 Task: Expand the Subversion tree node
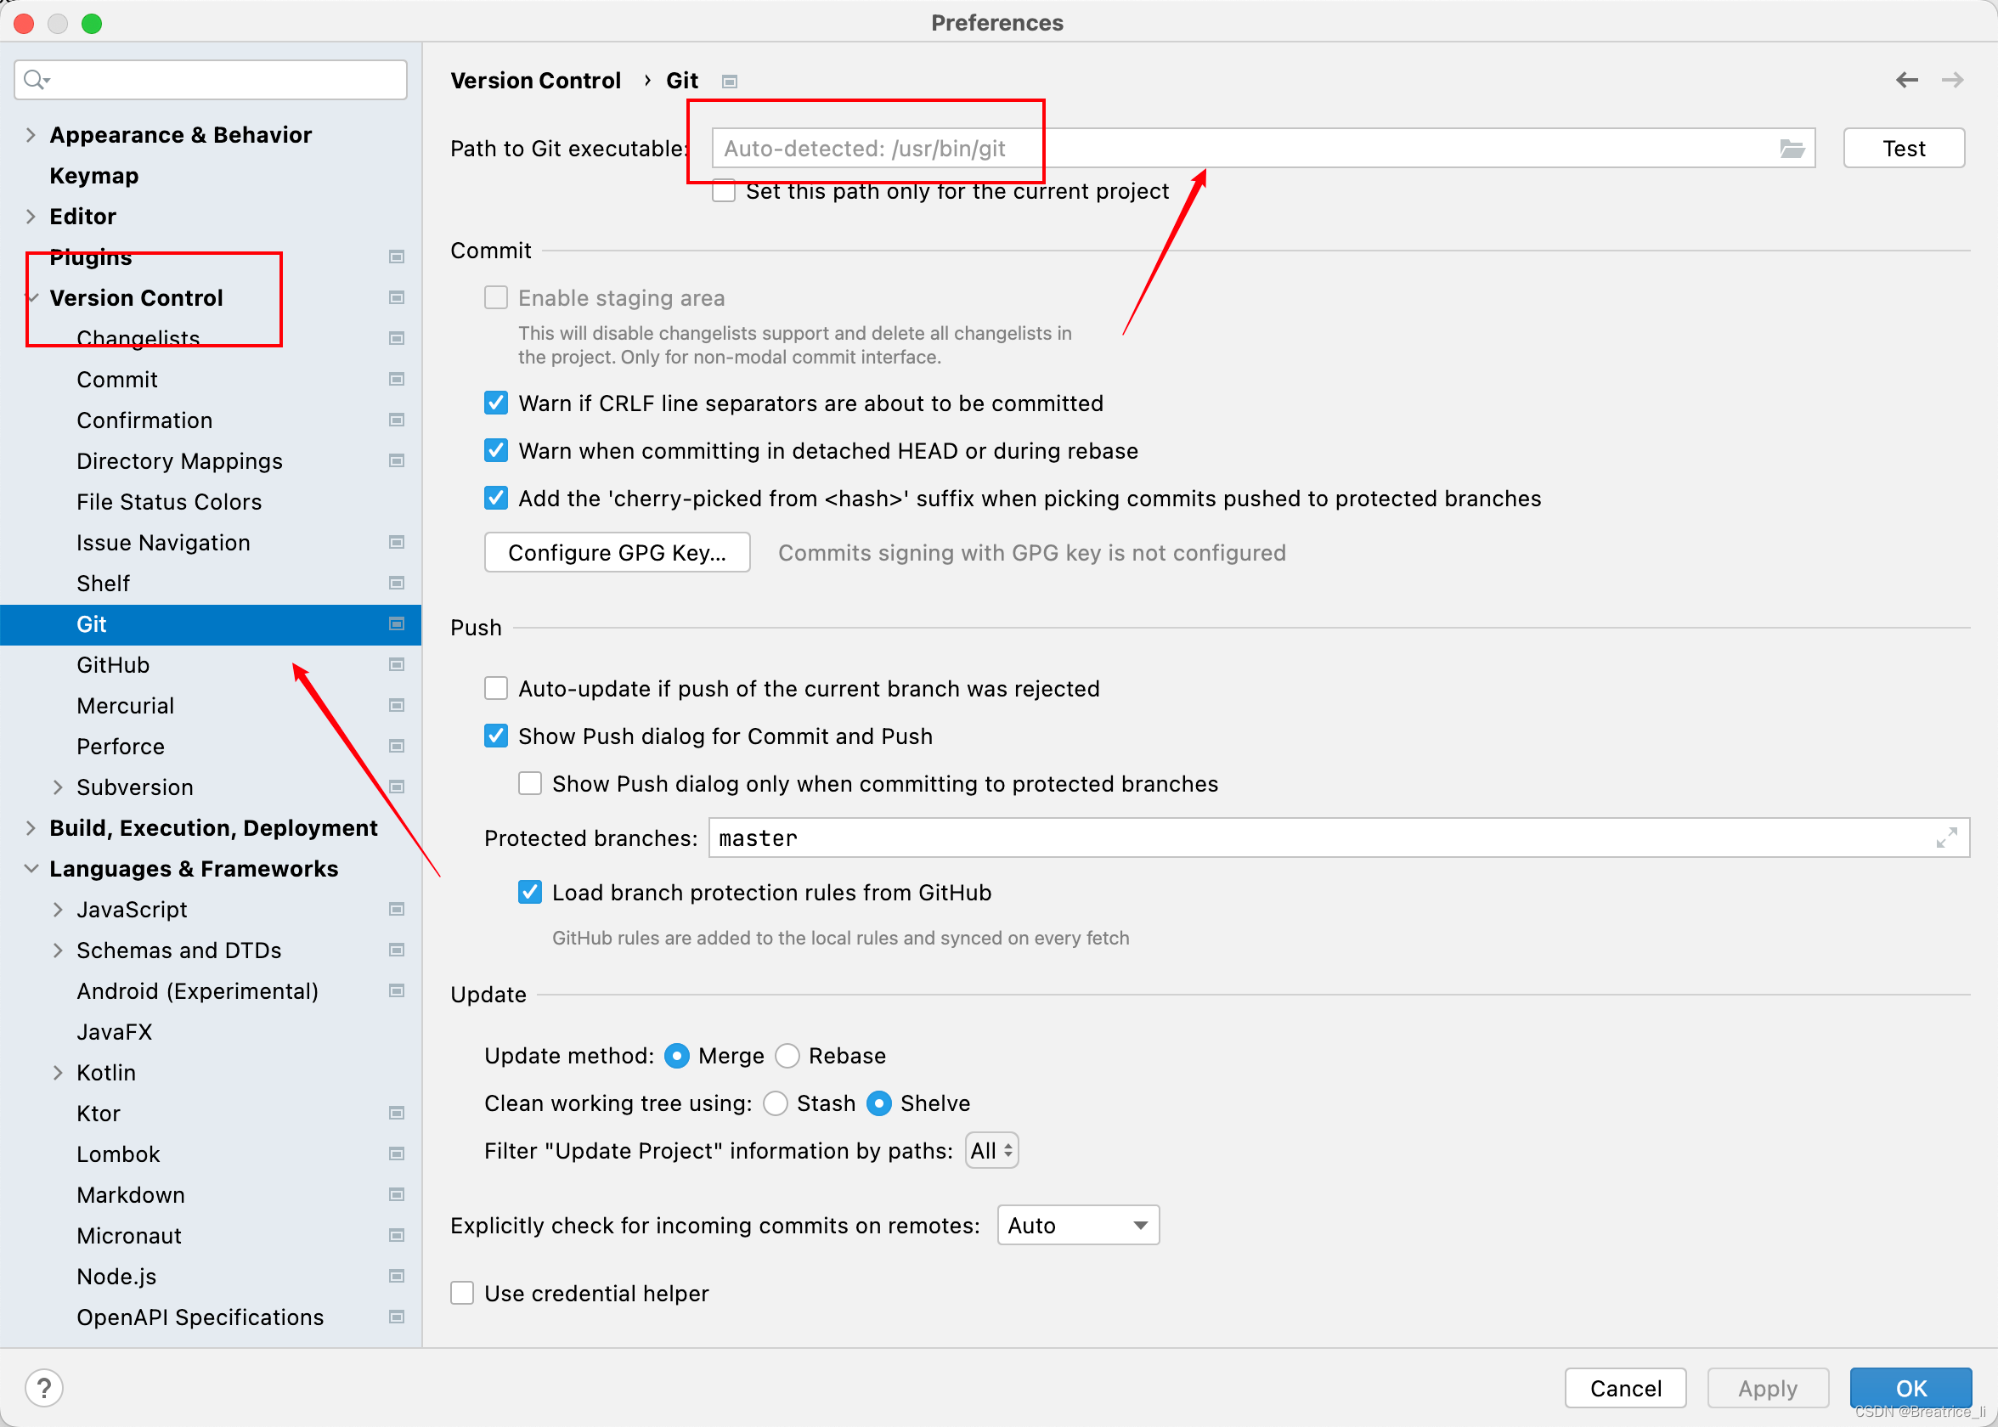tap(58, 787)
